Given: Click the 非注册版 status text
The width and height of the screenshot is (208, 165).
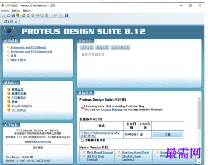Looking at the screenshot, I should [38, 148].
